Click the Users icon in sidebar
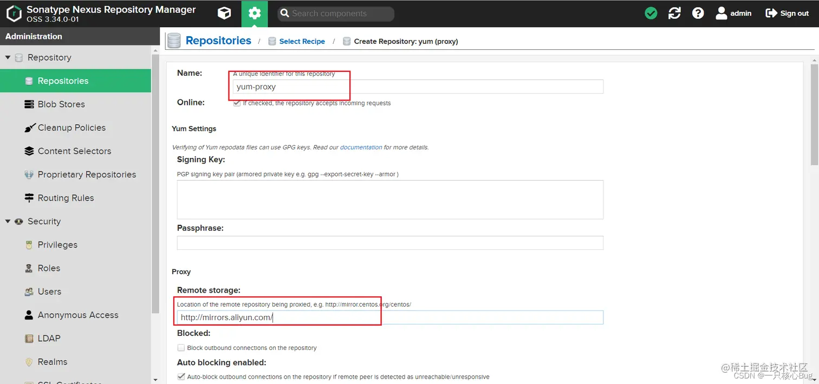The width and height of the screenshot is (819, 384). tap(29, 292)
